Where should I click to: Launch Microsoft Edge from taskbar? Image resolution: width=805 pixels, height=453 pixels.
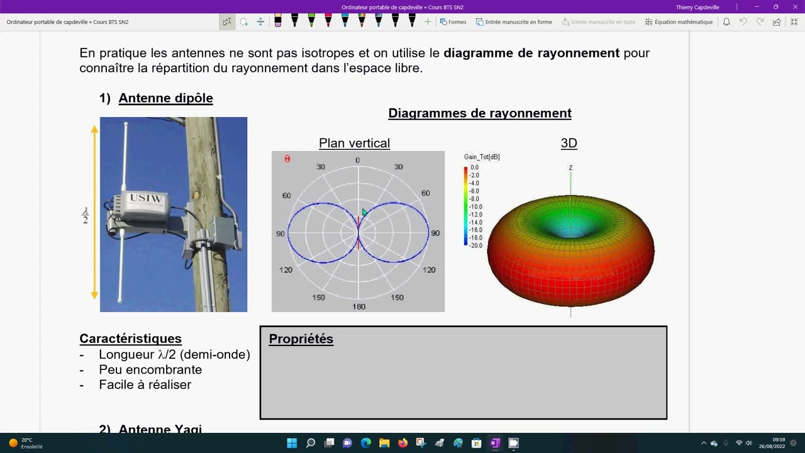(366, 443)
